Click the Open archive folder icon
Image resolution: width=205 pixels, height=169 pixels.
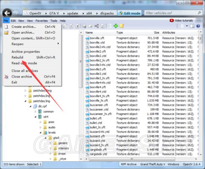[x=6, y=33]
